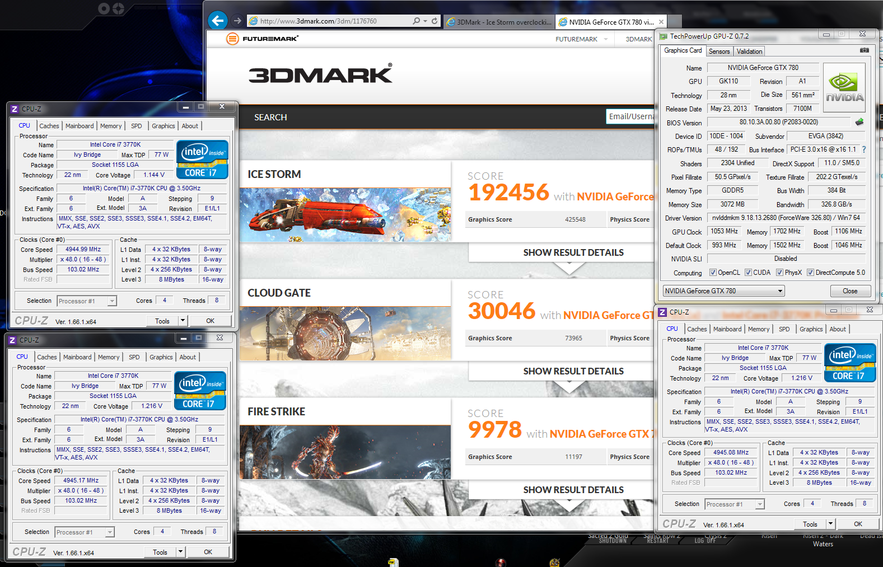Go back using the Internet Explorer back arrow

coord(218,21)
